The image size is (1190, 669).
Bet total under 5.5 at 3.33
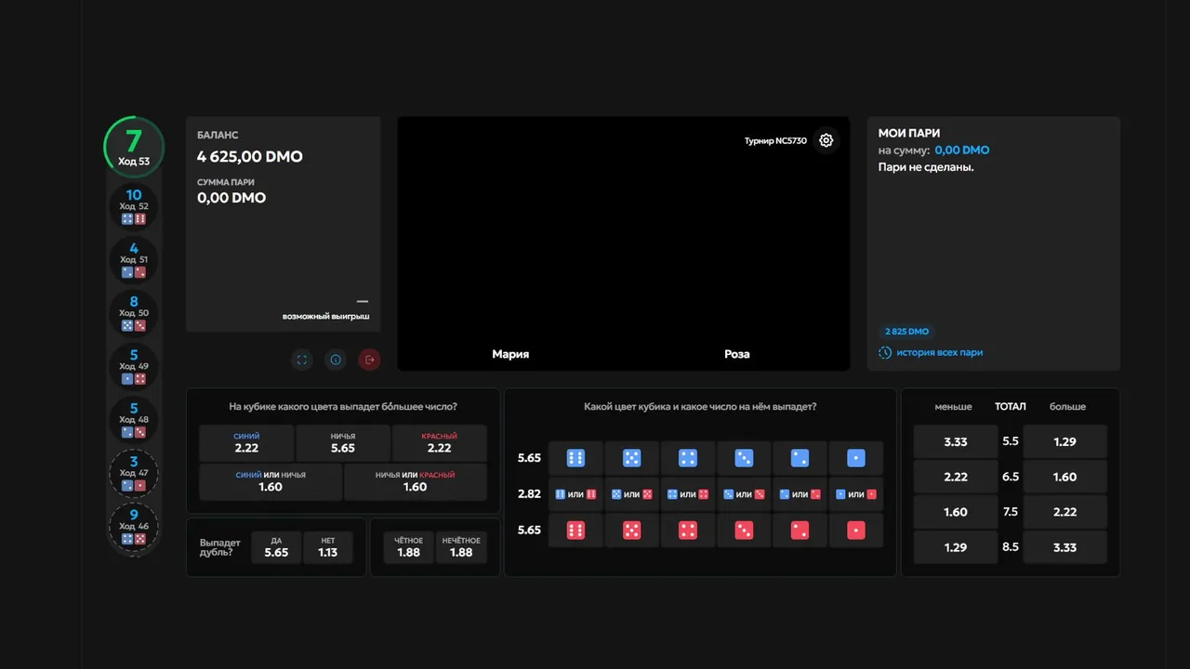pos(956,442)
